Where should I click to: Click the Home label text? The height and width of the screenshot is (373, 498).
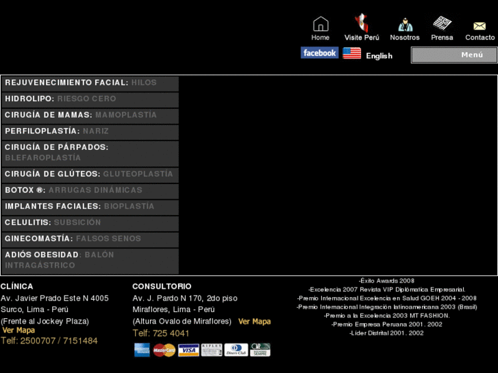click(x=320, y=38)
